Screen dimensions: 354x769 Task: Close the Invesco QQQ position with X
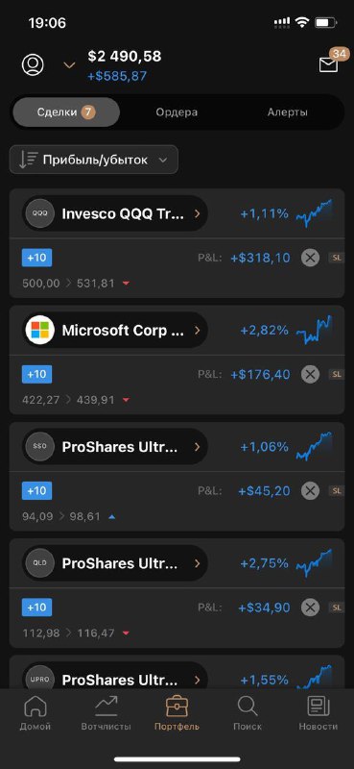point(310,258)
